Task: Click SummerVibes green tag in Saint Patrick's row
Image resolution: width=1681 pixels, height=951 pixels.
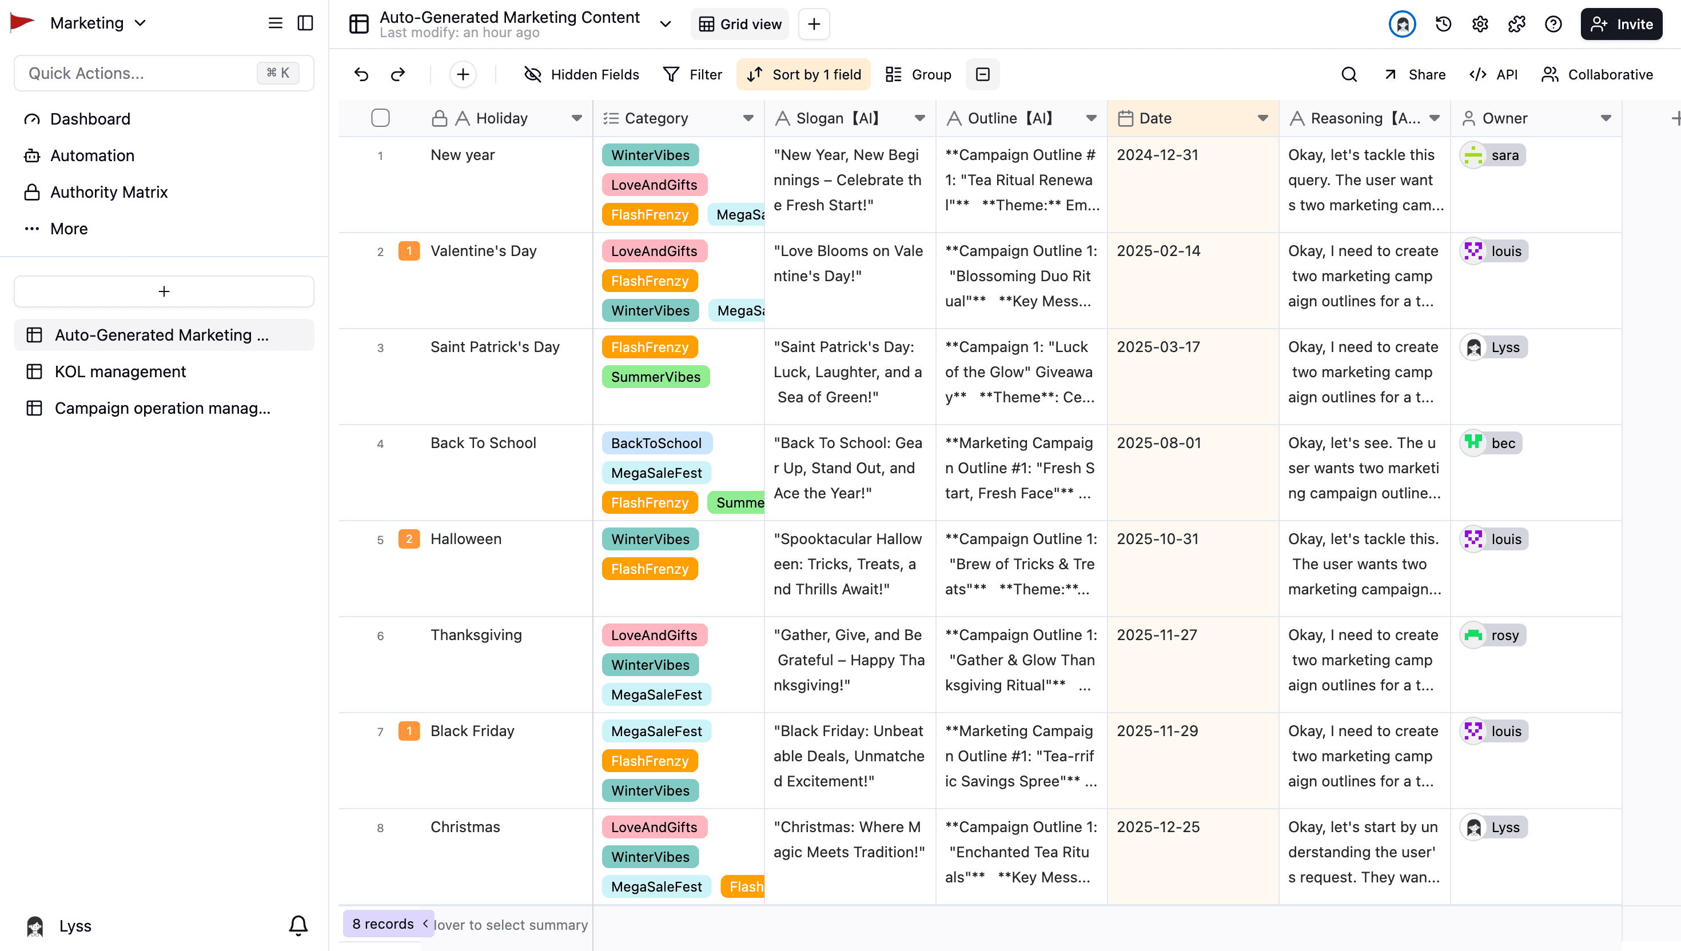Action: tap(655, 377)
